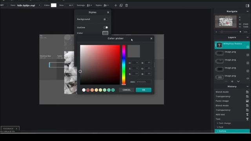The height and width of the screenshot is (141, 251).
Task: Duplicate the text using the toolbar copy icon
Action: [121, 5]
